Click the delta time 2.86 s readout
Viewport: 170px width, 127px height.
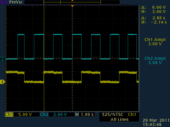[155, 18]
